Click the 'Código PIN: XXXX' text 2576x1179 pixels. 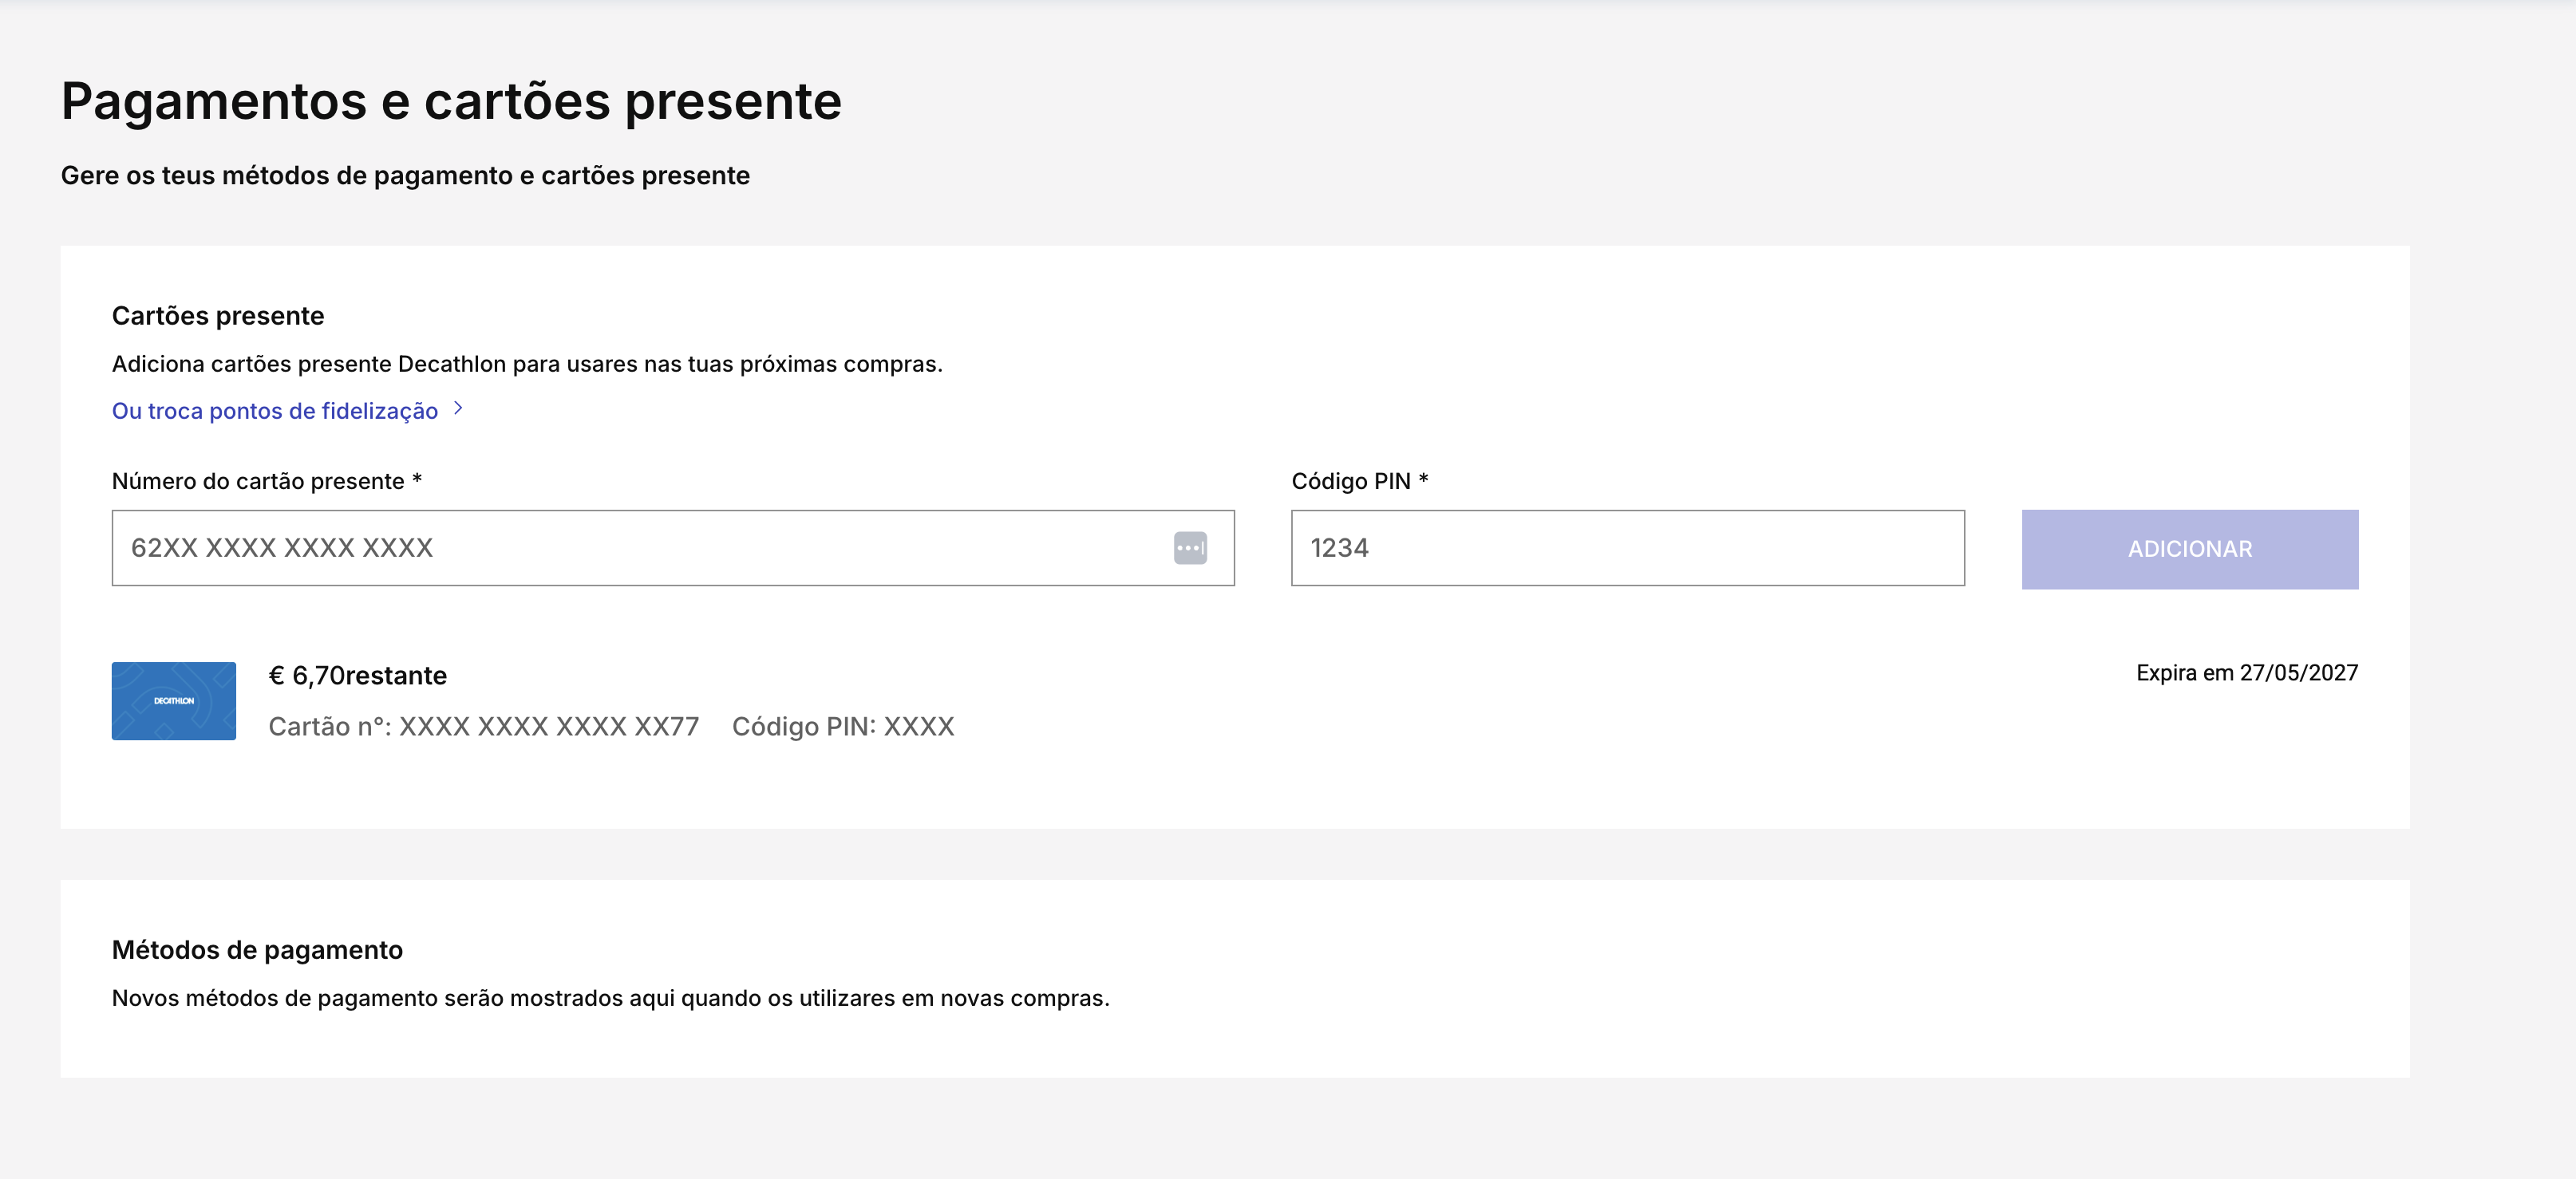[842, 727]
